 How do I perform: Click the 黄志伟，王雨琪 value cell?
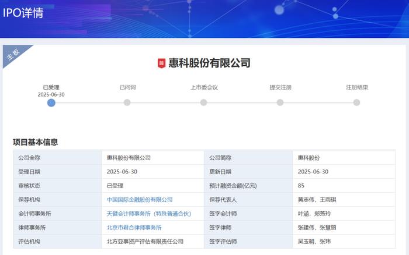[344, 200]
